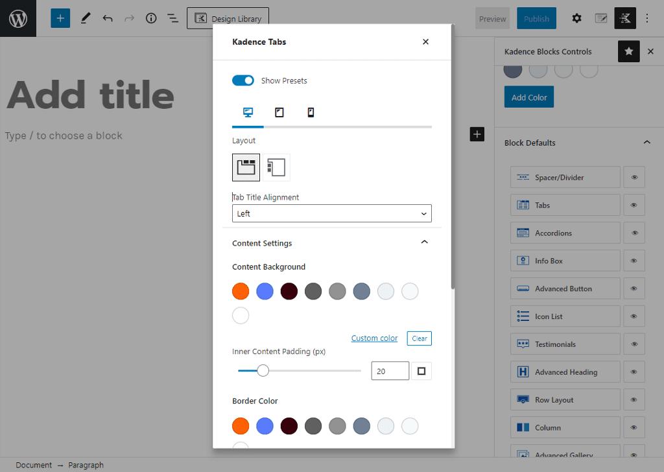This screenshot has height=472, width=664.
Task: Toggle visibility for Spacer/Divider block
Action: 634,178
